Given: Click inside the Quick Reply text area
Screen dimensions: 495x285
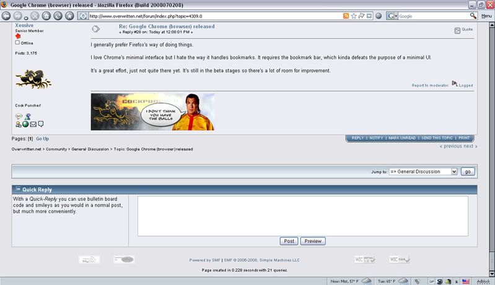Looking at the screenshot, I should [303, 216].
